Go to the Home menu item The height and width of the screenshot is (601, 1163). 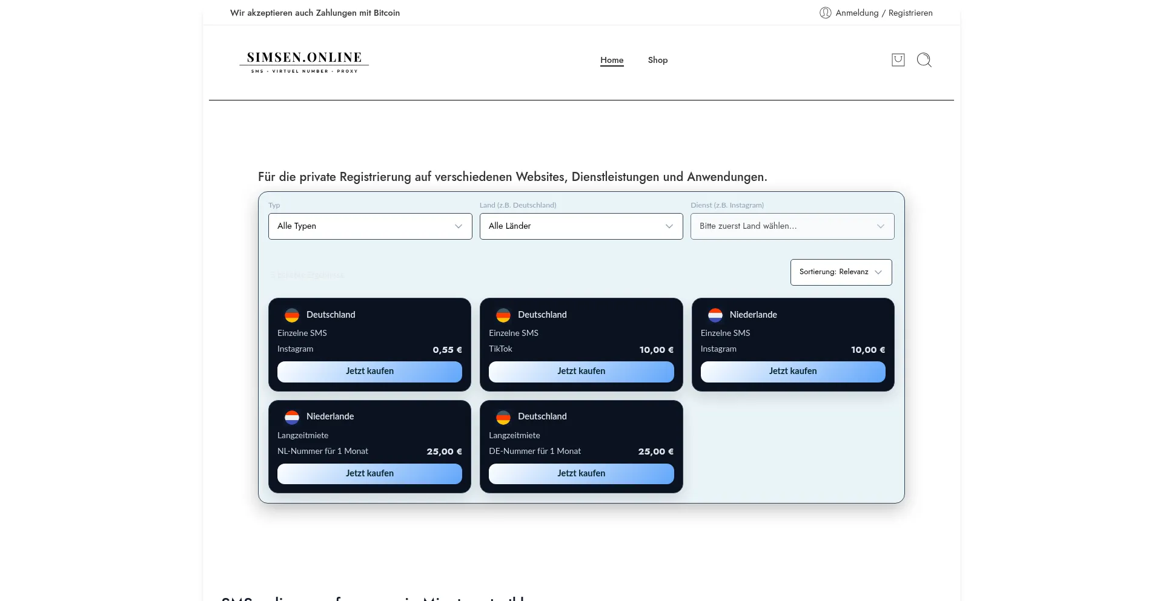(x=612, y=60)
